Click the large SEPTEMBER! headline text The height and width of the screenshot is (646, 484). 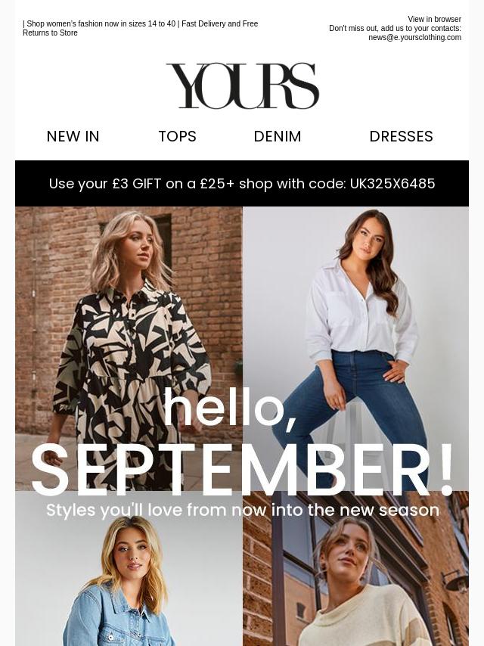click(242, 470)
